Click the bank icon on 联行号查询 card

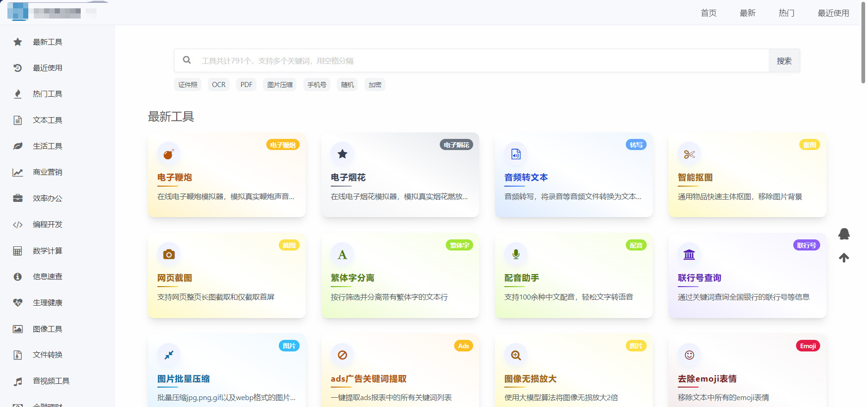(689, 255)
